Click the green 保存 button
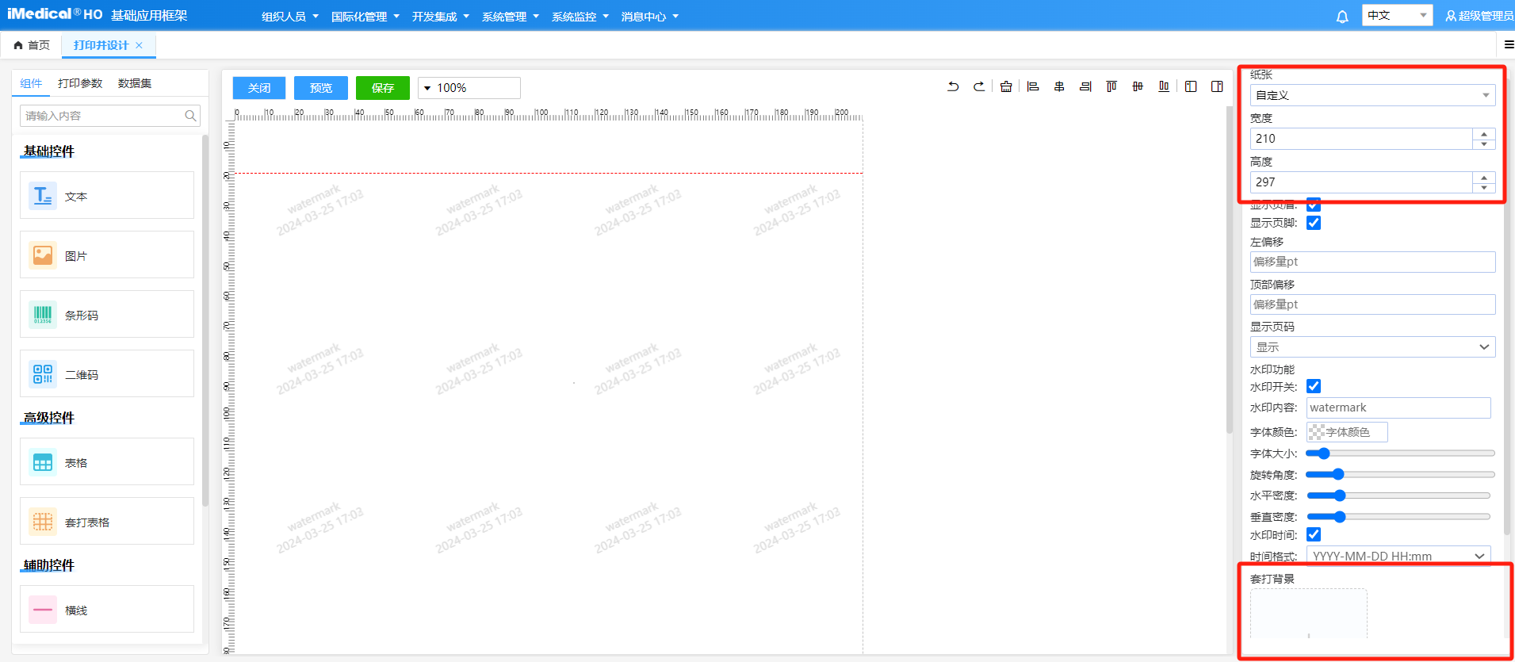 click(x=383, y=88)
